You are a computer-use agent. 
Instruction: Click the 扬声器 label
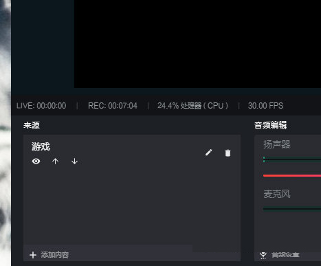click(x=277, y=144)
